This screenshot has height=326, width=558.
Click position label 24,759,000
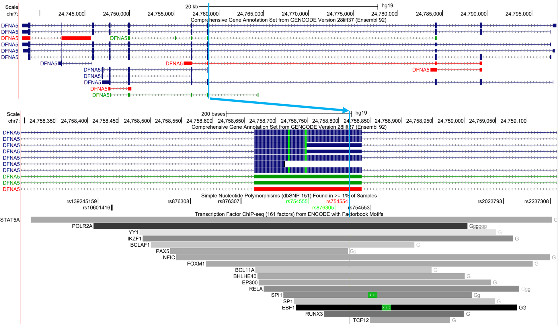450,121
